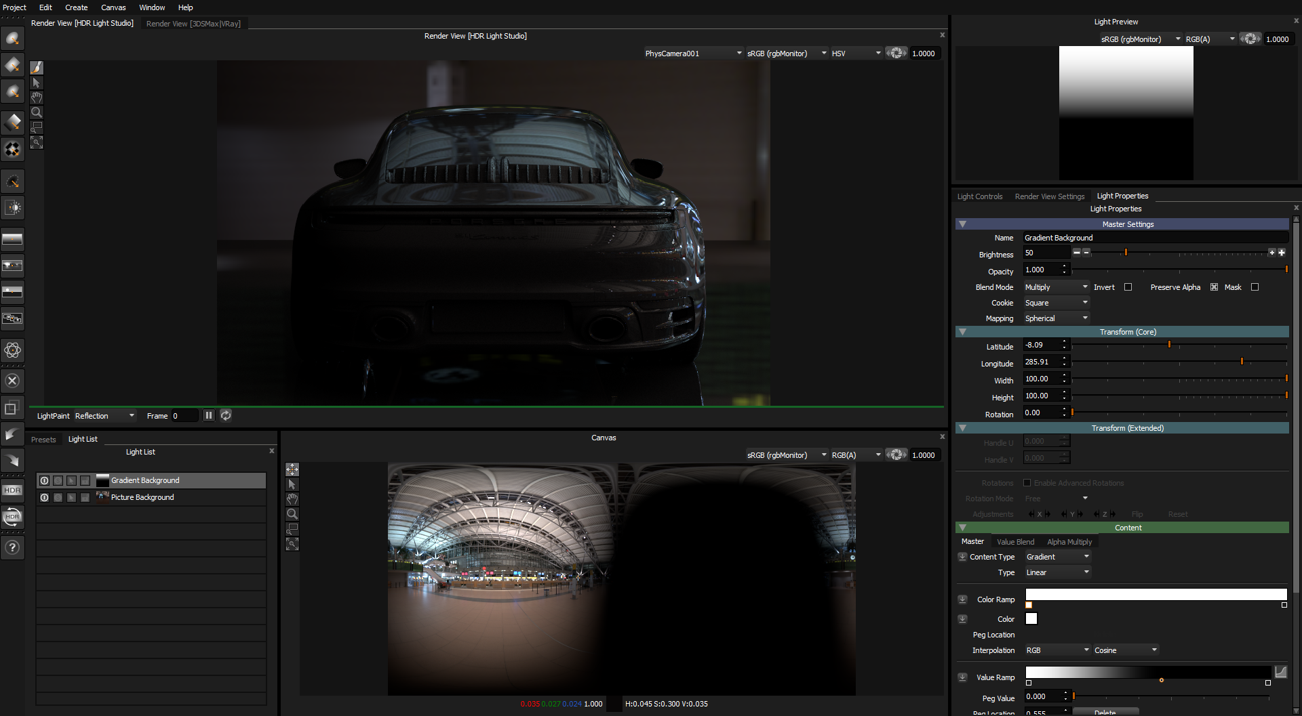Open the Content Type Gradient dropdown
Viewport: 1302px width, 716px height.
point(1057,557)
